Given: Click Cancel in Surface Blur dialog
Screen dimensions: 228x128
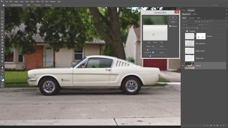Looking at the screenshot, I should pyautogui.click(x=173, y=22).
